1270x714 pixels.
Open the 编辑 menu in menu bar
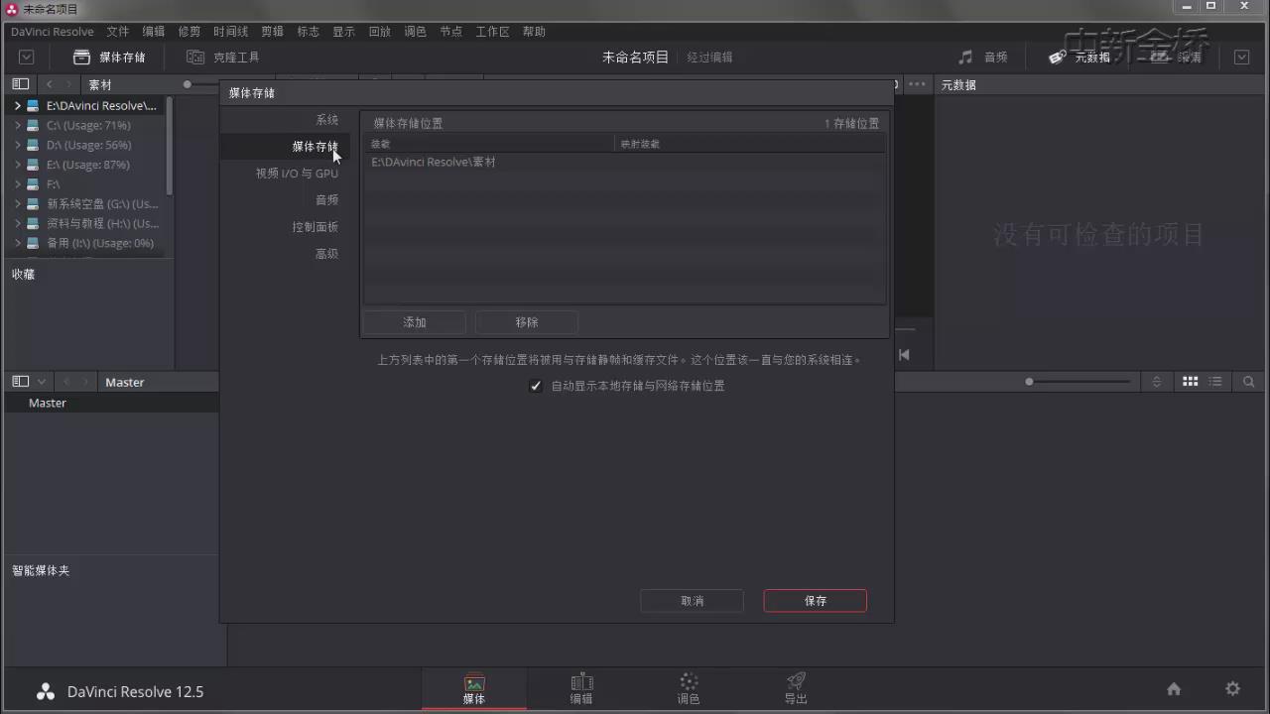[153, 32]
